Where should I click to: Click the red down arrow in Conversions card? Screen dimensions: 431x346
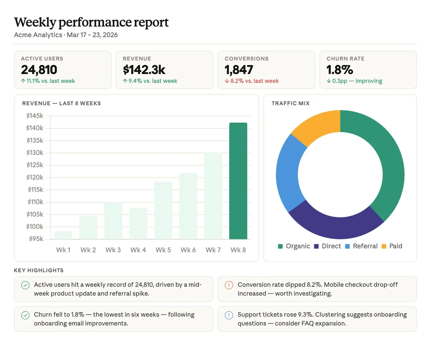[227, 81]
